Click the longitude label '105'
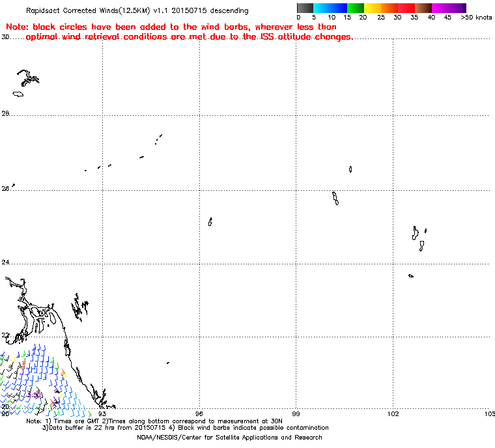Image resolution: width=495 pixels, height=448 pixels. [490, 413]
